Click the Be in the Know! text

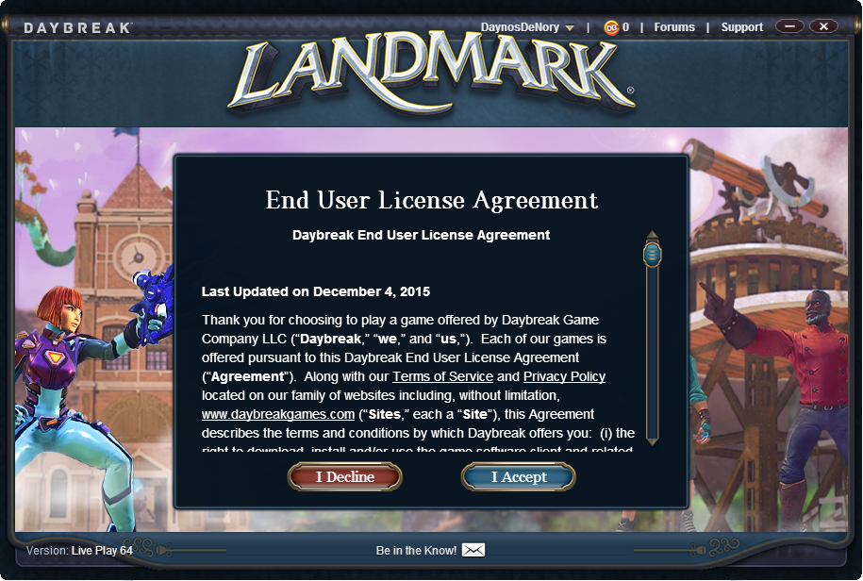pos(416,550)
